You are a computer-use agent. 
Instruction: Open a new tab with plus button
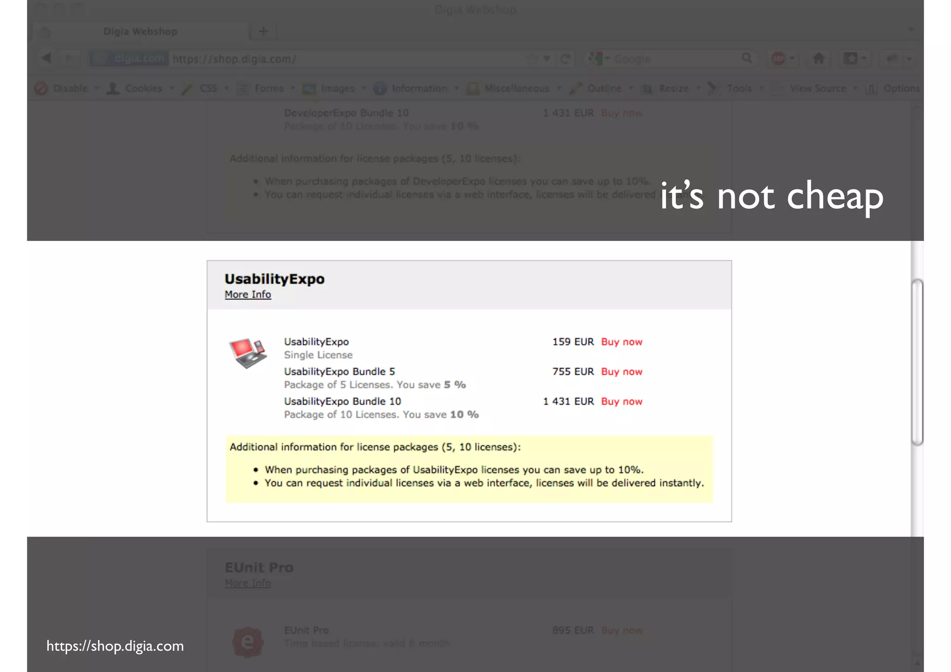263,31
